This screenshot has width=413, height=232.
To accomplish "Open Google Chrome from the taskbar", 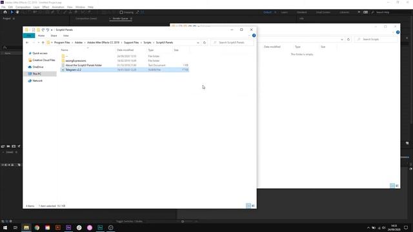I will (37, 227).
